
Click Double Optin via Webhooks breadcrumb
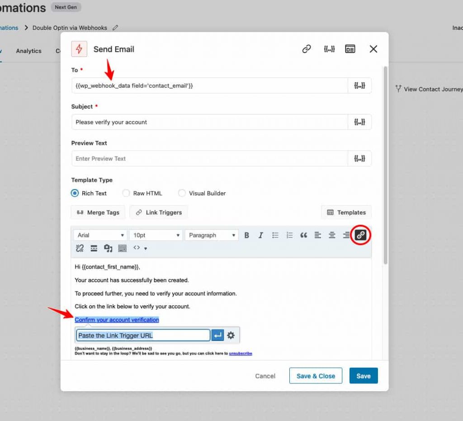(x=70, y=28)
